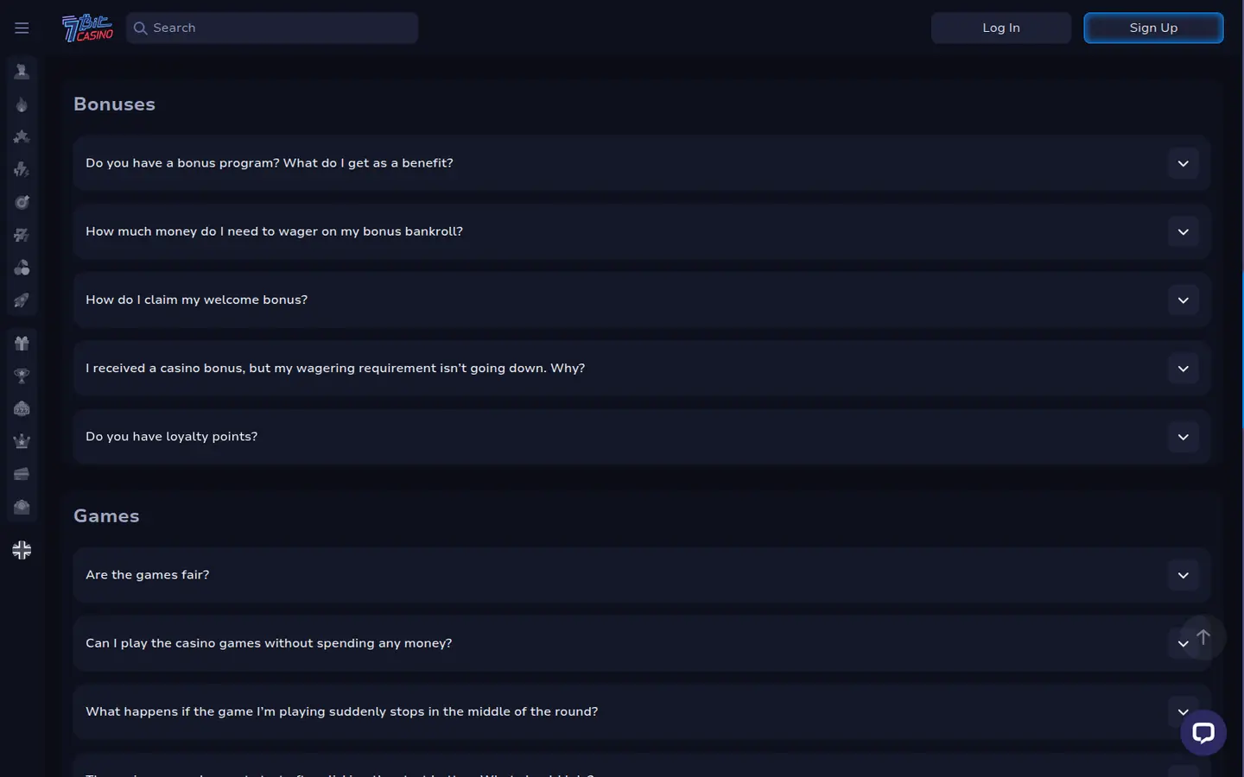Open the hamburger menu in the header

pyautogui.click(x=22, y=28)
